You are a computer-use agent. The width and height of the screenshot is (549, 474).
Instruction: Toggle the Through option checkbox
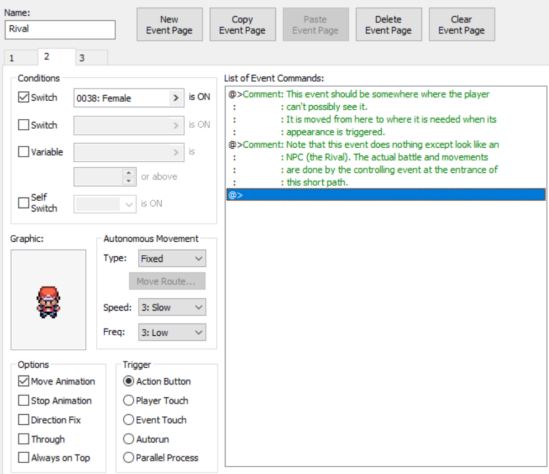pyautogui.click(x=24, y=439)
